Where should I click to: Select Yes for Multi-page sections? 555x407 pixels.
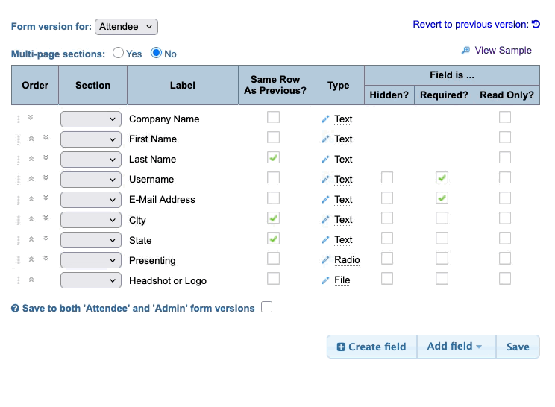pyautogui.click(x=118, y=53)
